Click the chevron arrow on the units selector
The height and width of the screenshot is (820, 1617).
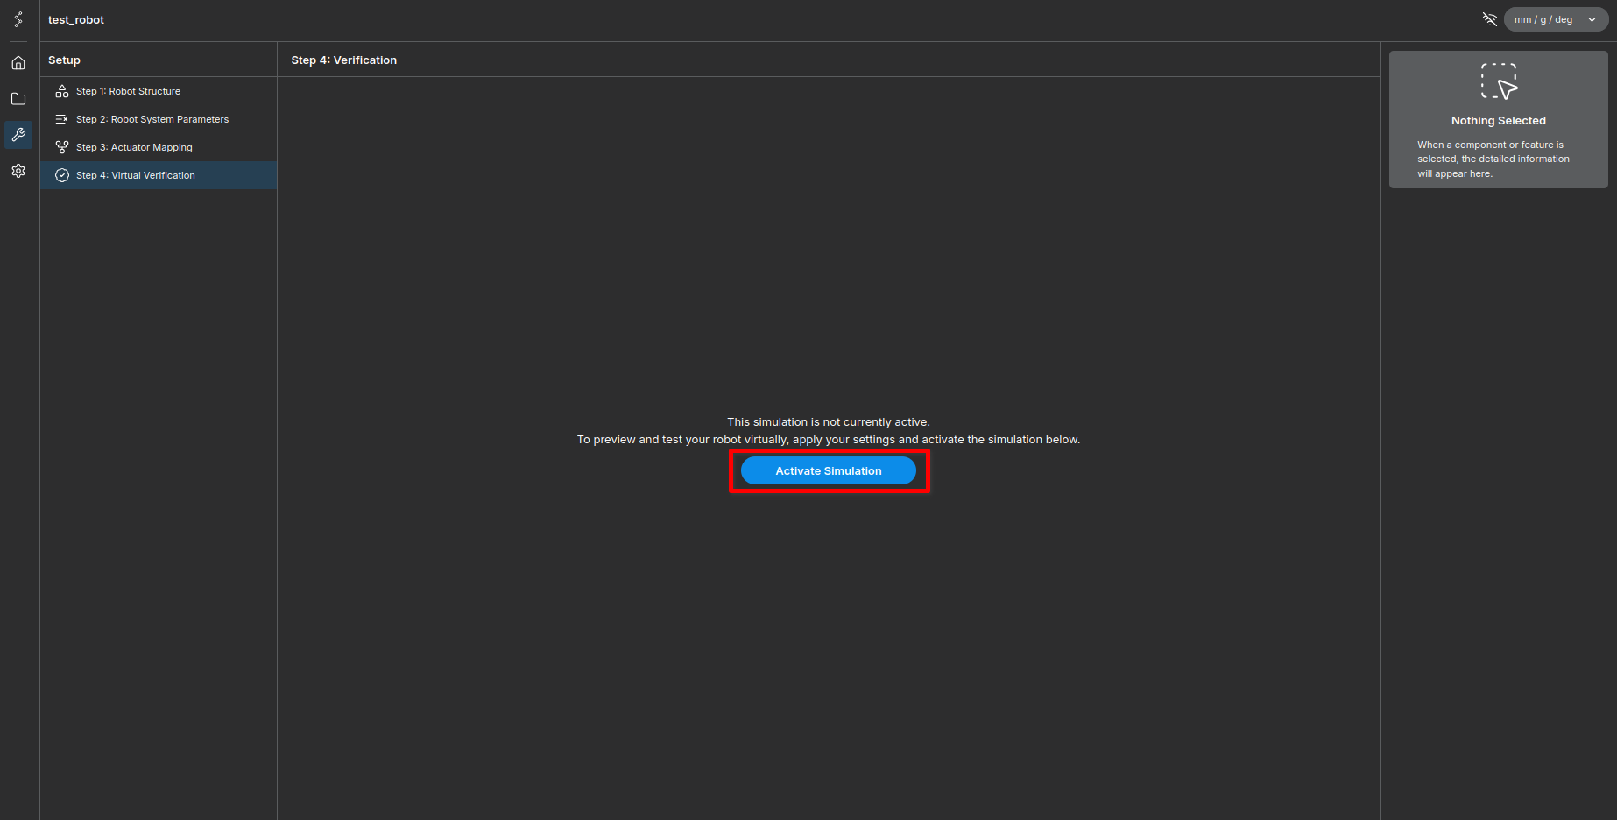[1592, 20]
